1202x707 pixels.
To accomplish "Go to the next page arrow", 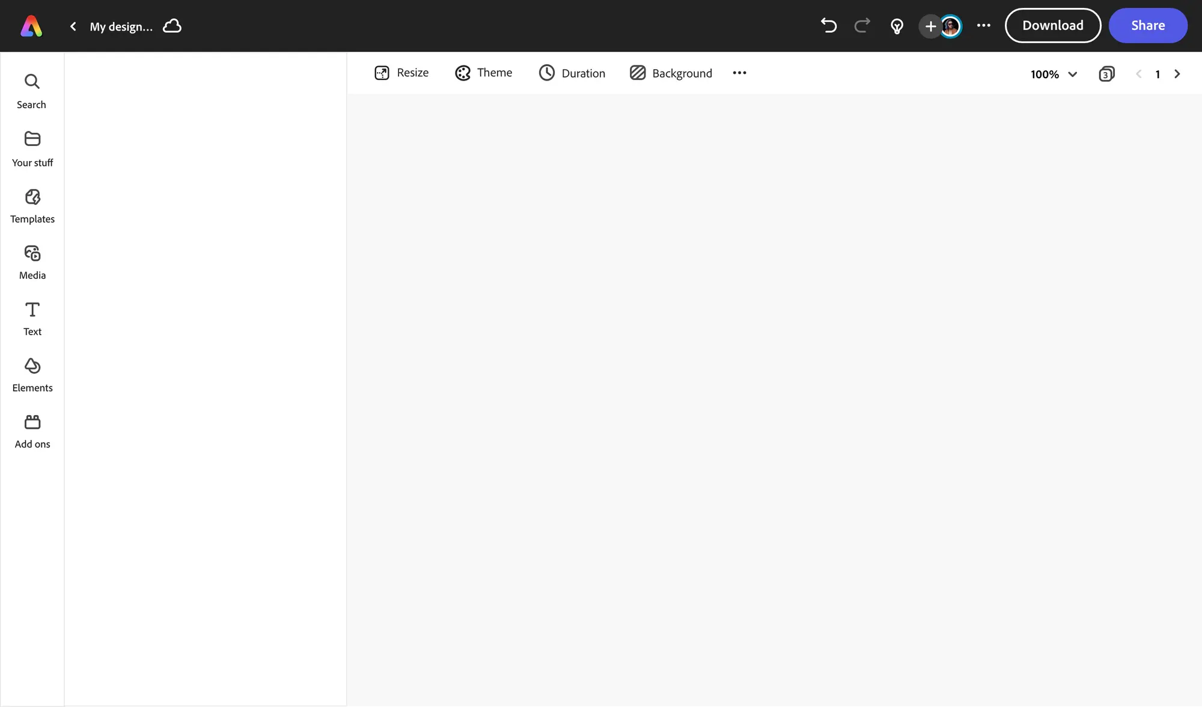I will 1177,74.
